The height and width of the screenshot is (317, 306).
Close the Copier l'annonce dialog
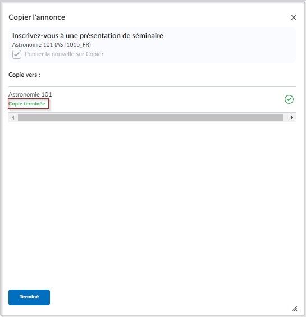tap(294, 17)
